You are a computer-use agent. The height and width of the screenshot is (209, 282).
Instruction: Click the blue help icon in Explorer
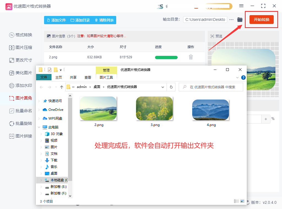[243, 78]
